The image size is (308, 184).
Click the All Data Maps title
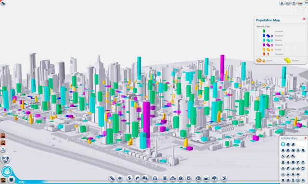click(289, 138)
